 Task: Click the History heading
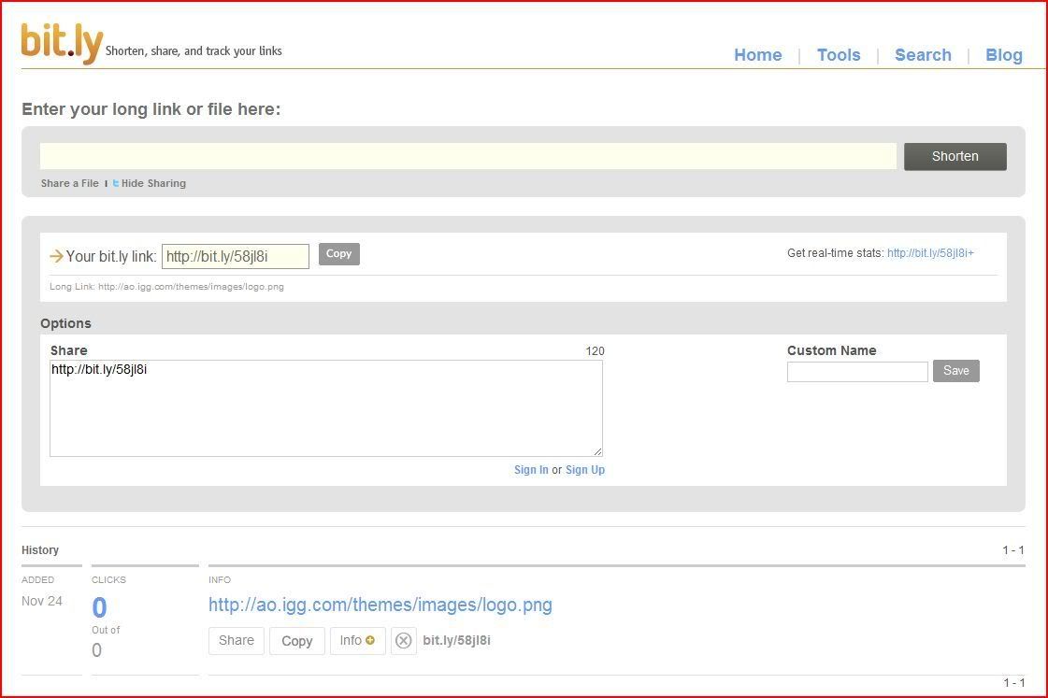pos(40,550)
